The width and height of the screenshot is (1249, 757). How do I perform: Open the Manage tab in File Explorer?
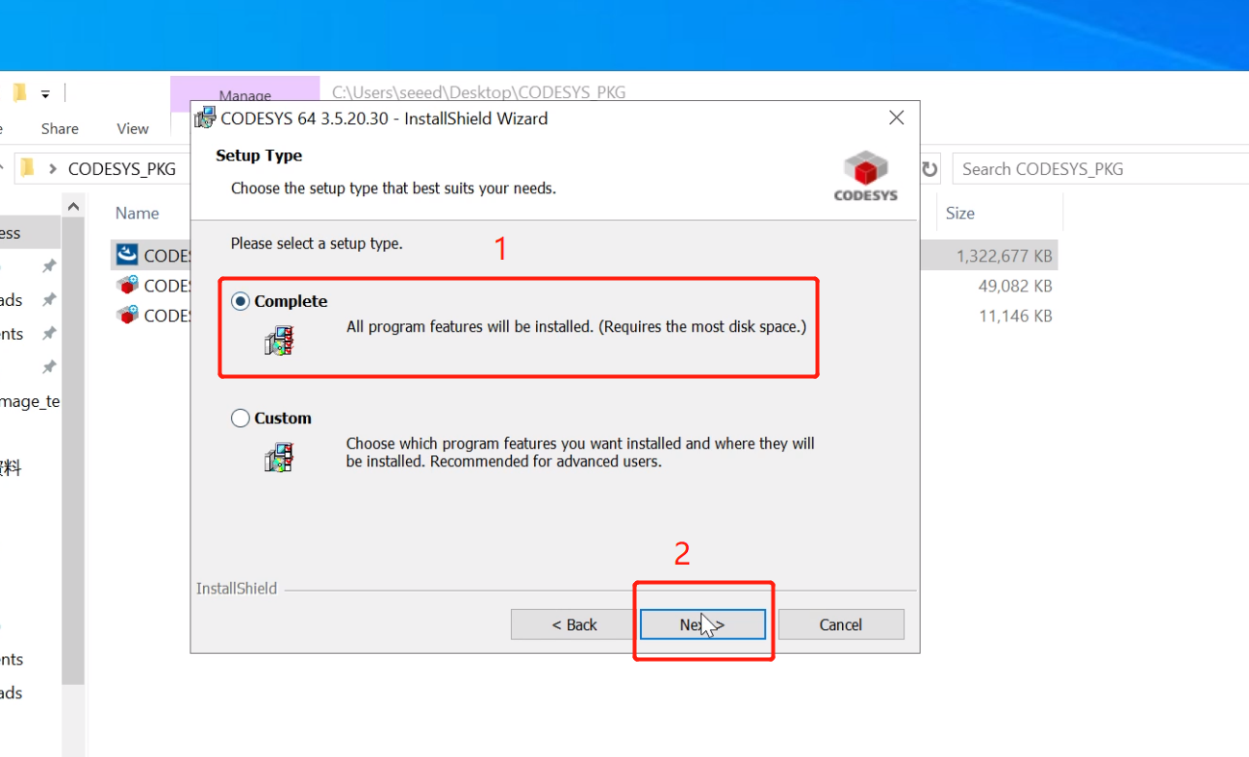click(x=245, y=95)
